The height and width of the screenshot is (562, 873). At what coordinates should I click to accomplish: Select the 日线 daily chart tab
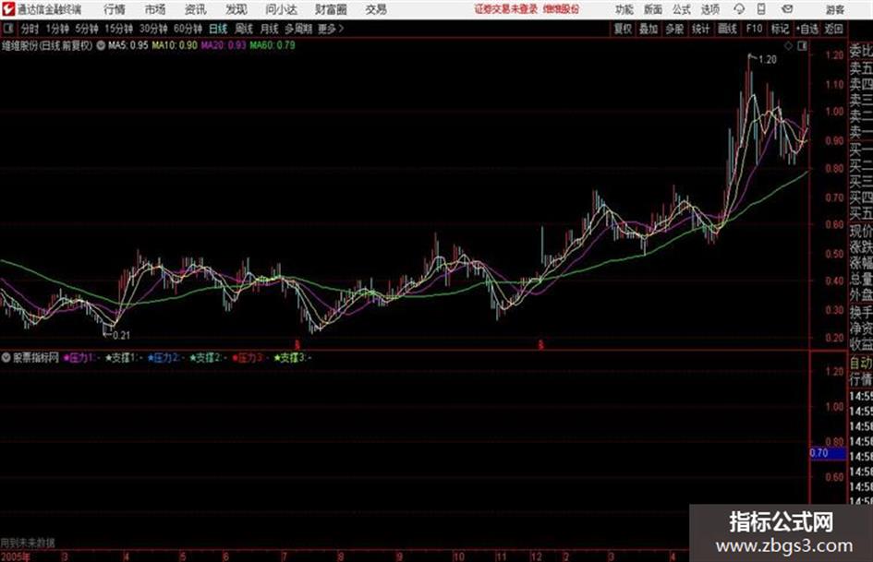pyautogui.click(x=218, y=29)
